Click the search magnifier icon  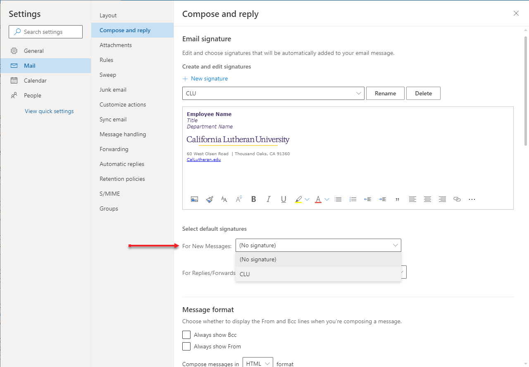tap(17, 32)
